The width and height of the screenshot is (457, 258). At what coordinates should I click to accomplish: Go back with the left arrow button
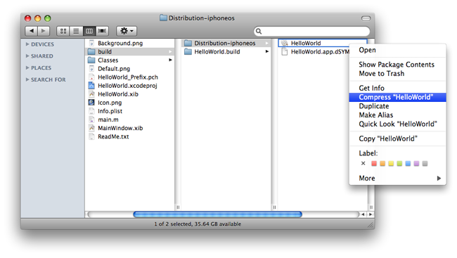pyautogui.click(x=32, y=31)
